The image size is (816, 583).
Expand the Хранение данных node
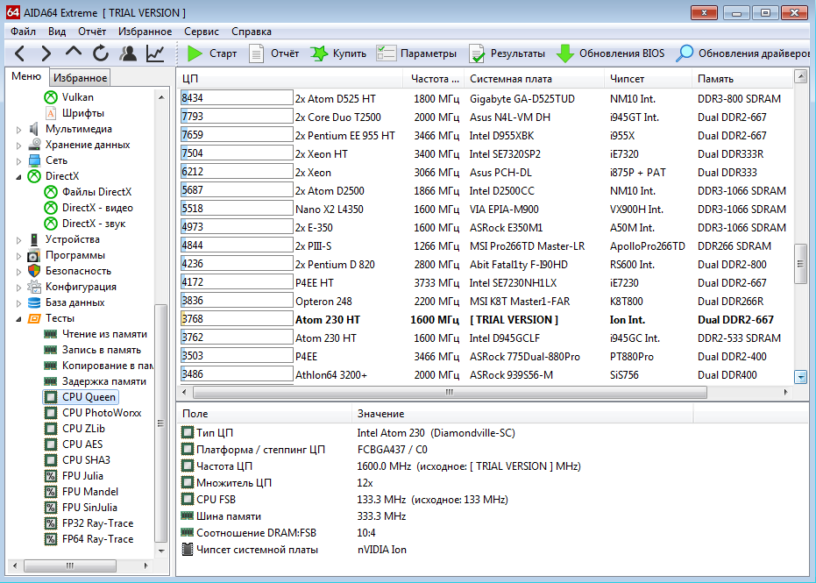point(19,145)
